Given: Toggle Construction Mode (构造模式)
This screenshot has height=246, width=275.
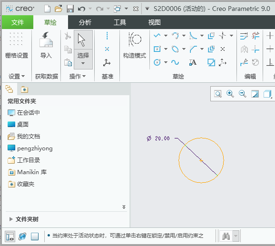Looking at the screenshot, I should coord(135,45).
